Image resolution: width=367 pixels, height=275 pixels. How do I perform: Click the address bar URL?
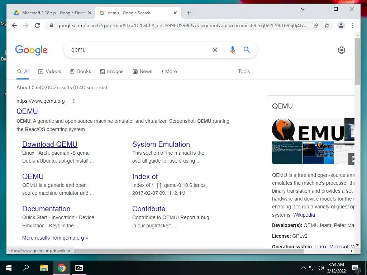tap(182, 25)
